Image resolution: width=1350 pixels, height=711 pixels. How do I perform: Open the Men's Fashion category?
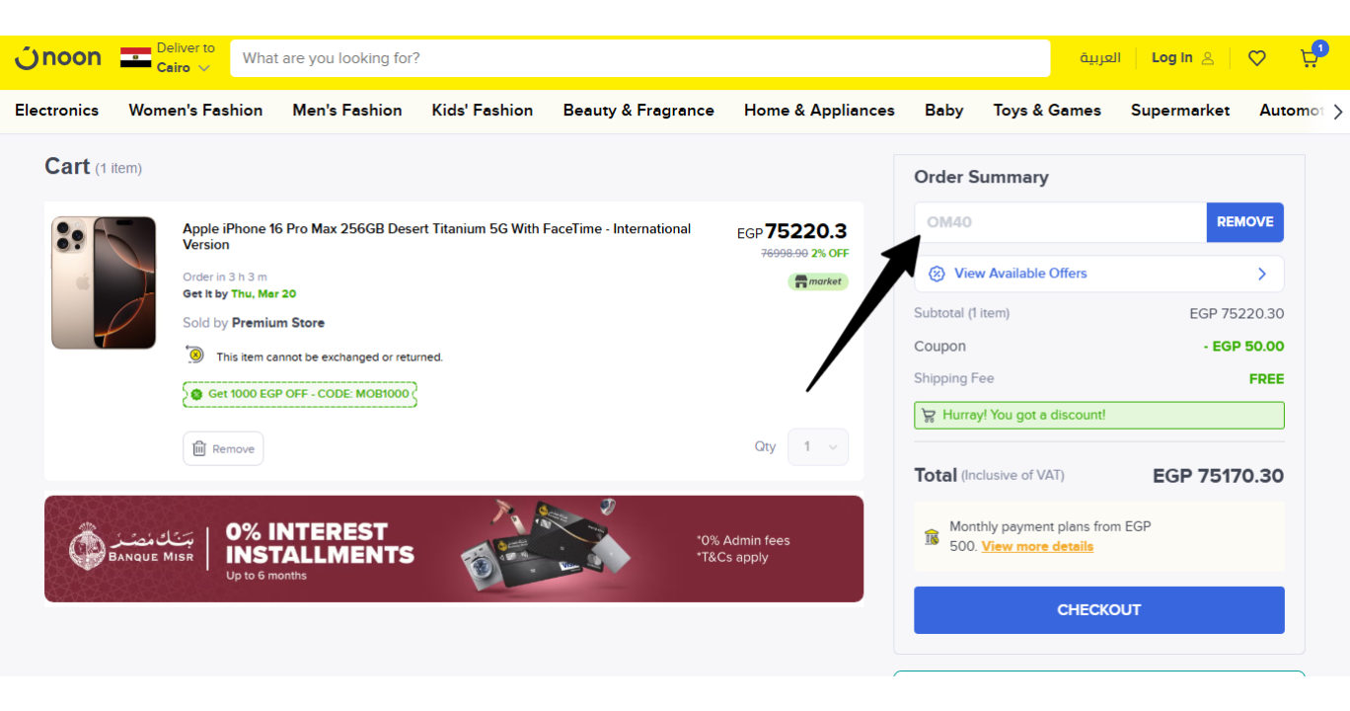[x=347, y=111]
